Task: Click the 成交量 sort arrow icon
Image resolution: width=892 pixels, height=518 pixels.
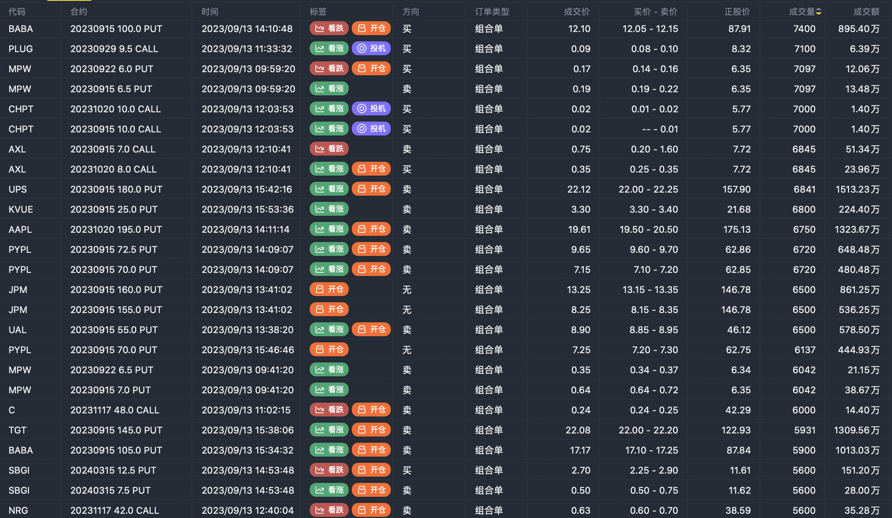Action: (818, 12)
